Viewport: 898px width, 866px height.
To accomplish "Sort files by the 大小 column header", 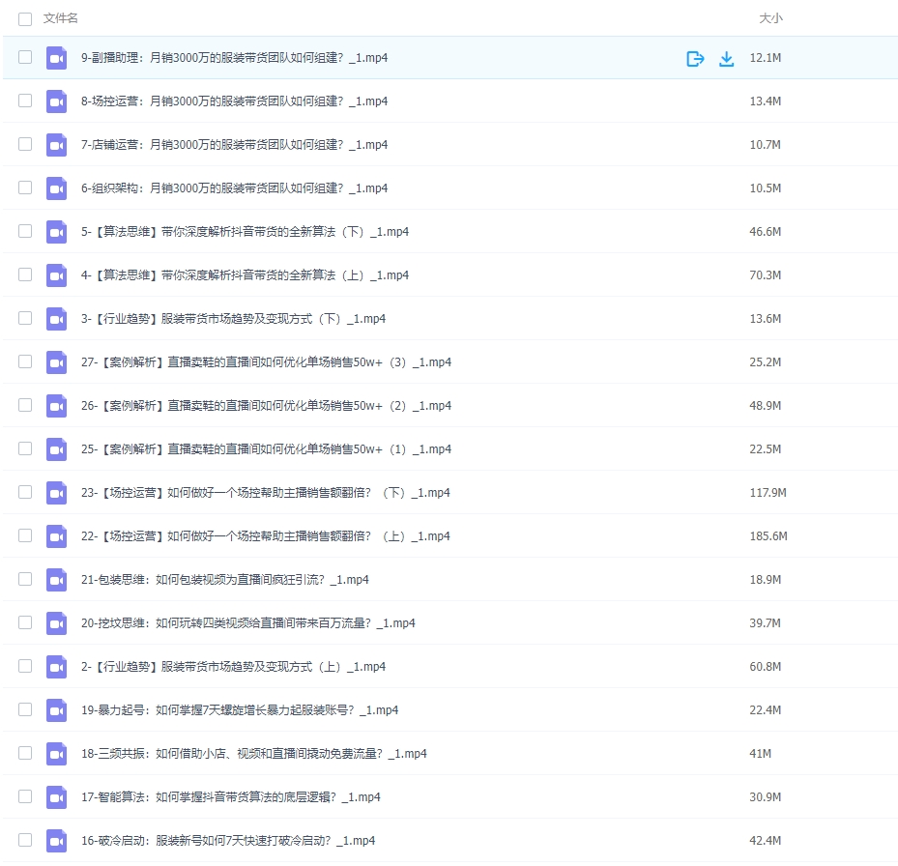I will click(770, 18).
